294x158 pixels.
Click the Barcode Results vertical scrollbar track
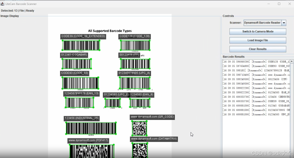pyautogui.click(x=292, y=111)
